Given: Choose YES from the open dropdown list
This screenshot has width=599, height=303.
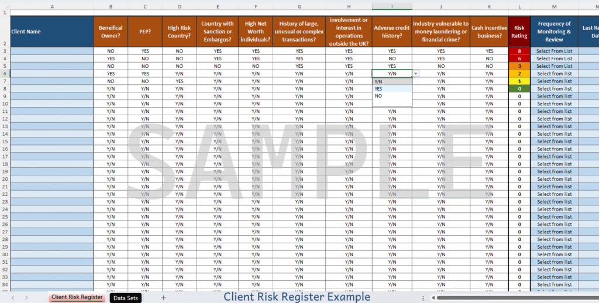Looking at the screenshot, I should coord(378,89).
